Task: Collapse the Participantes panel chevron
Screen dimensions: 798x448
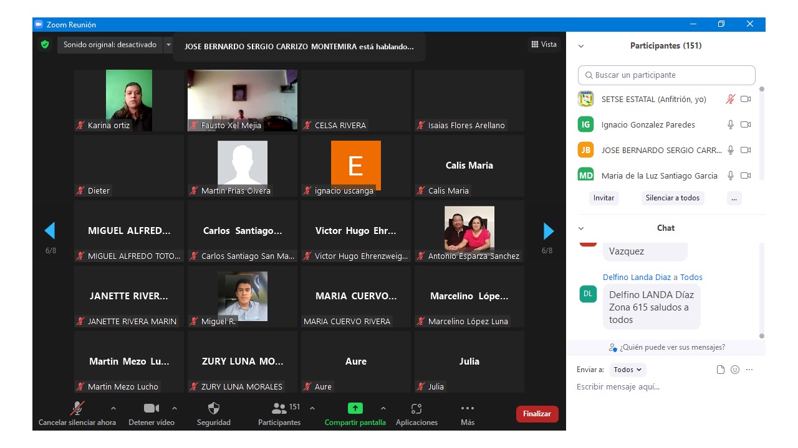Action: (x=581, y=46)
